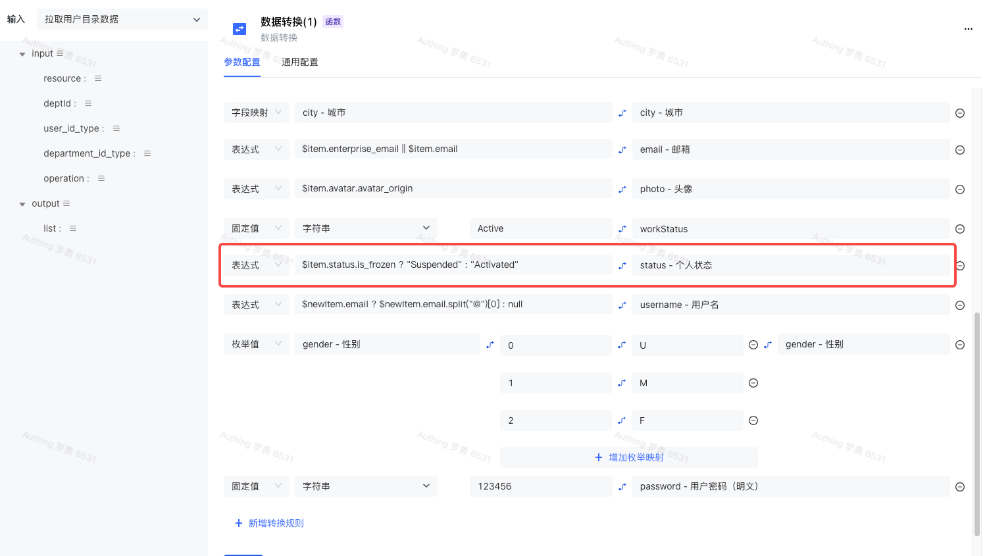Open the 拉取用户目录数据 input dropdown
The image size is (985, 556).
pyautogui.click(x=122, y=19)
